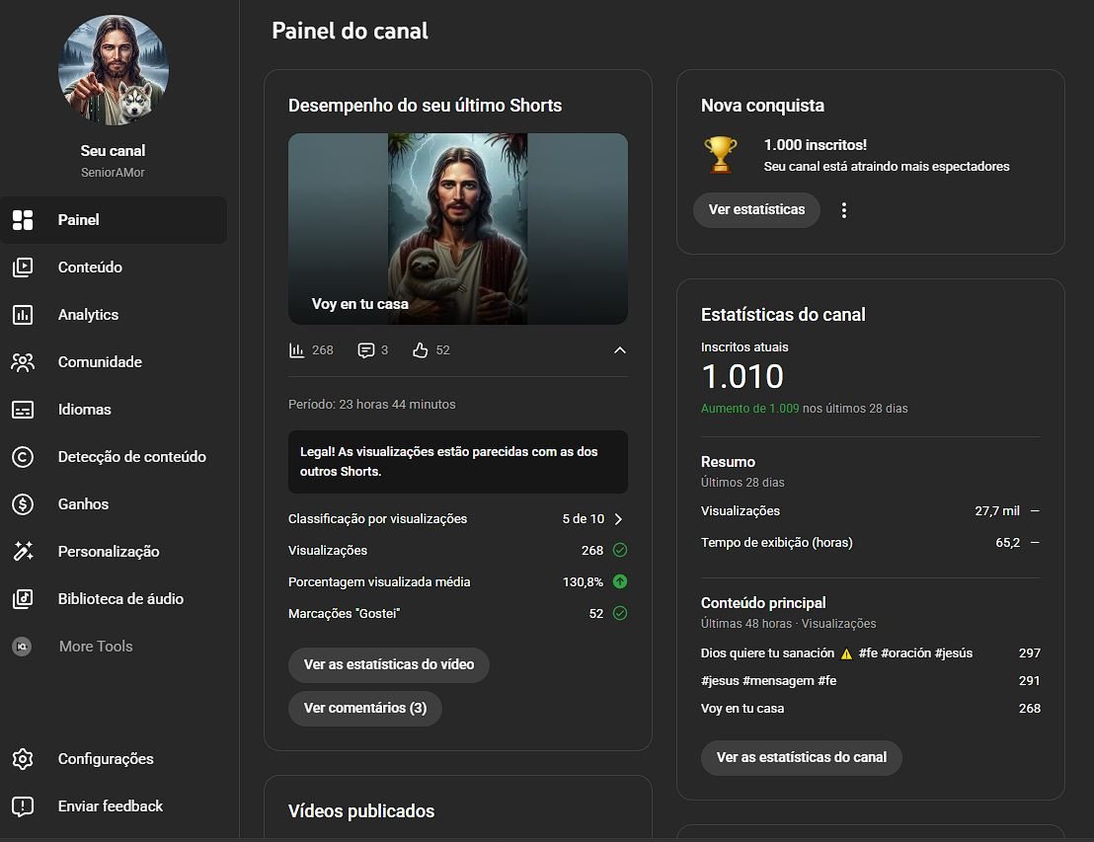Image resolution: width=1094 pixels, height=842 pixels.
Task: Click the thumbs up icon showing 52
Action: (x=420, y=350)
